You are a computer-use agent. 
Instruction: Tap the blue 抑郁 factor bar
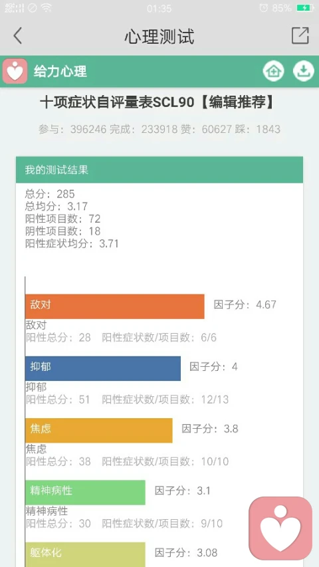(x=103, y=368)
